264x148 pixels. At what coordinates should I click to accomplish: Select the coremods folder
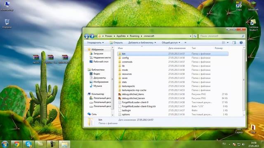coord(173,62)
